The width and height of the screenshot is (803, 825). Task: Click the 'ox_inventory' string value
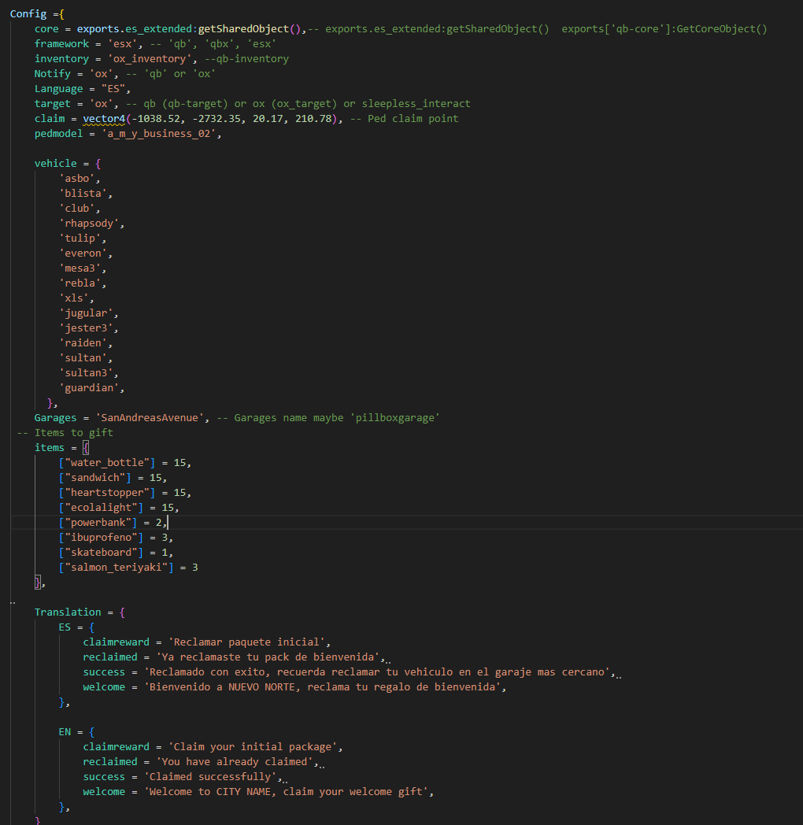[x=150, y=59]
